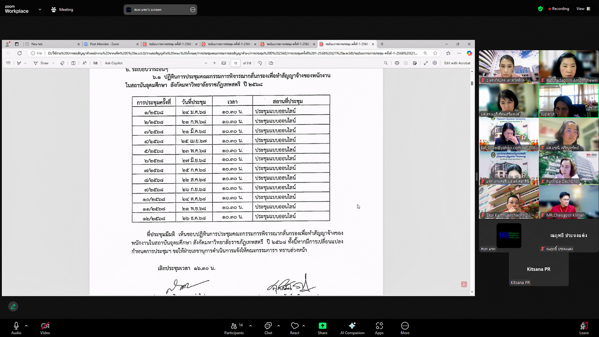Rotate the PDF page
This screenshot has width=599, height=337.
coord(260,63)
